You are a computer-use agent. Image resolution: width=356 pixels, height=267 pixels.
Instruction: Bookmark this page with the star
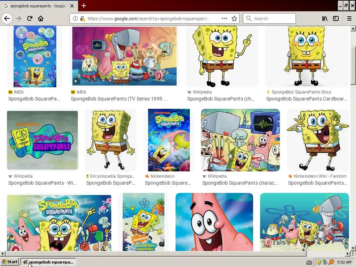[x=234, y=18]
